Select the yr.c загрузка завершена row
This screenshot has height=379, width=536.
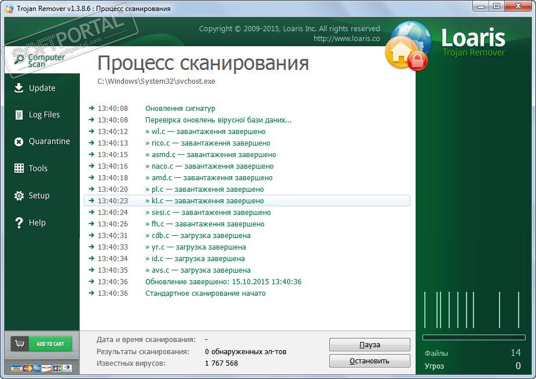(x=247, y=247)
